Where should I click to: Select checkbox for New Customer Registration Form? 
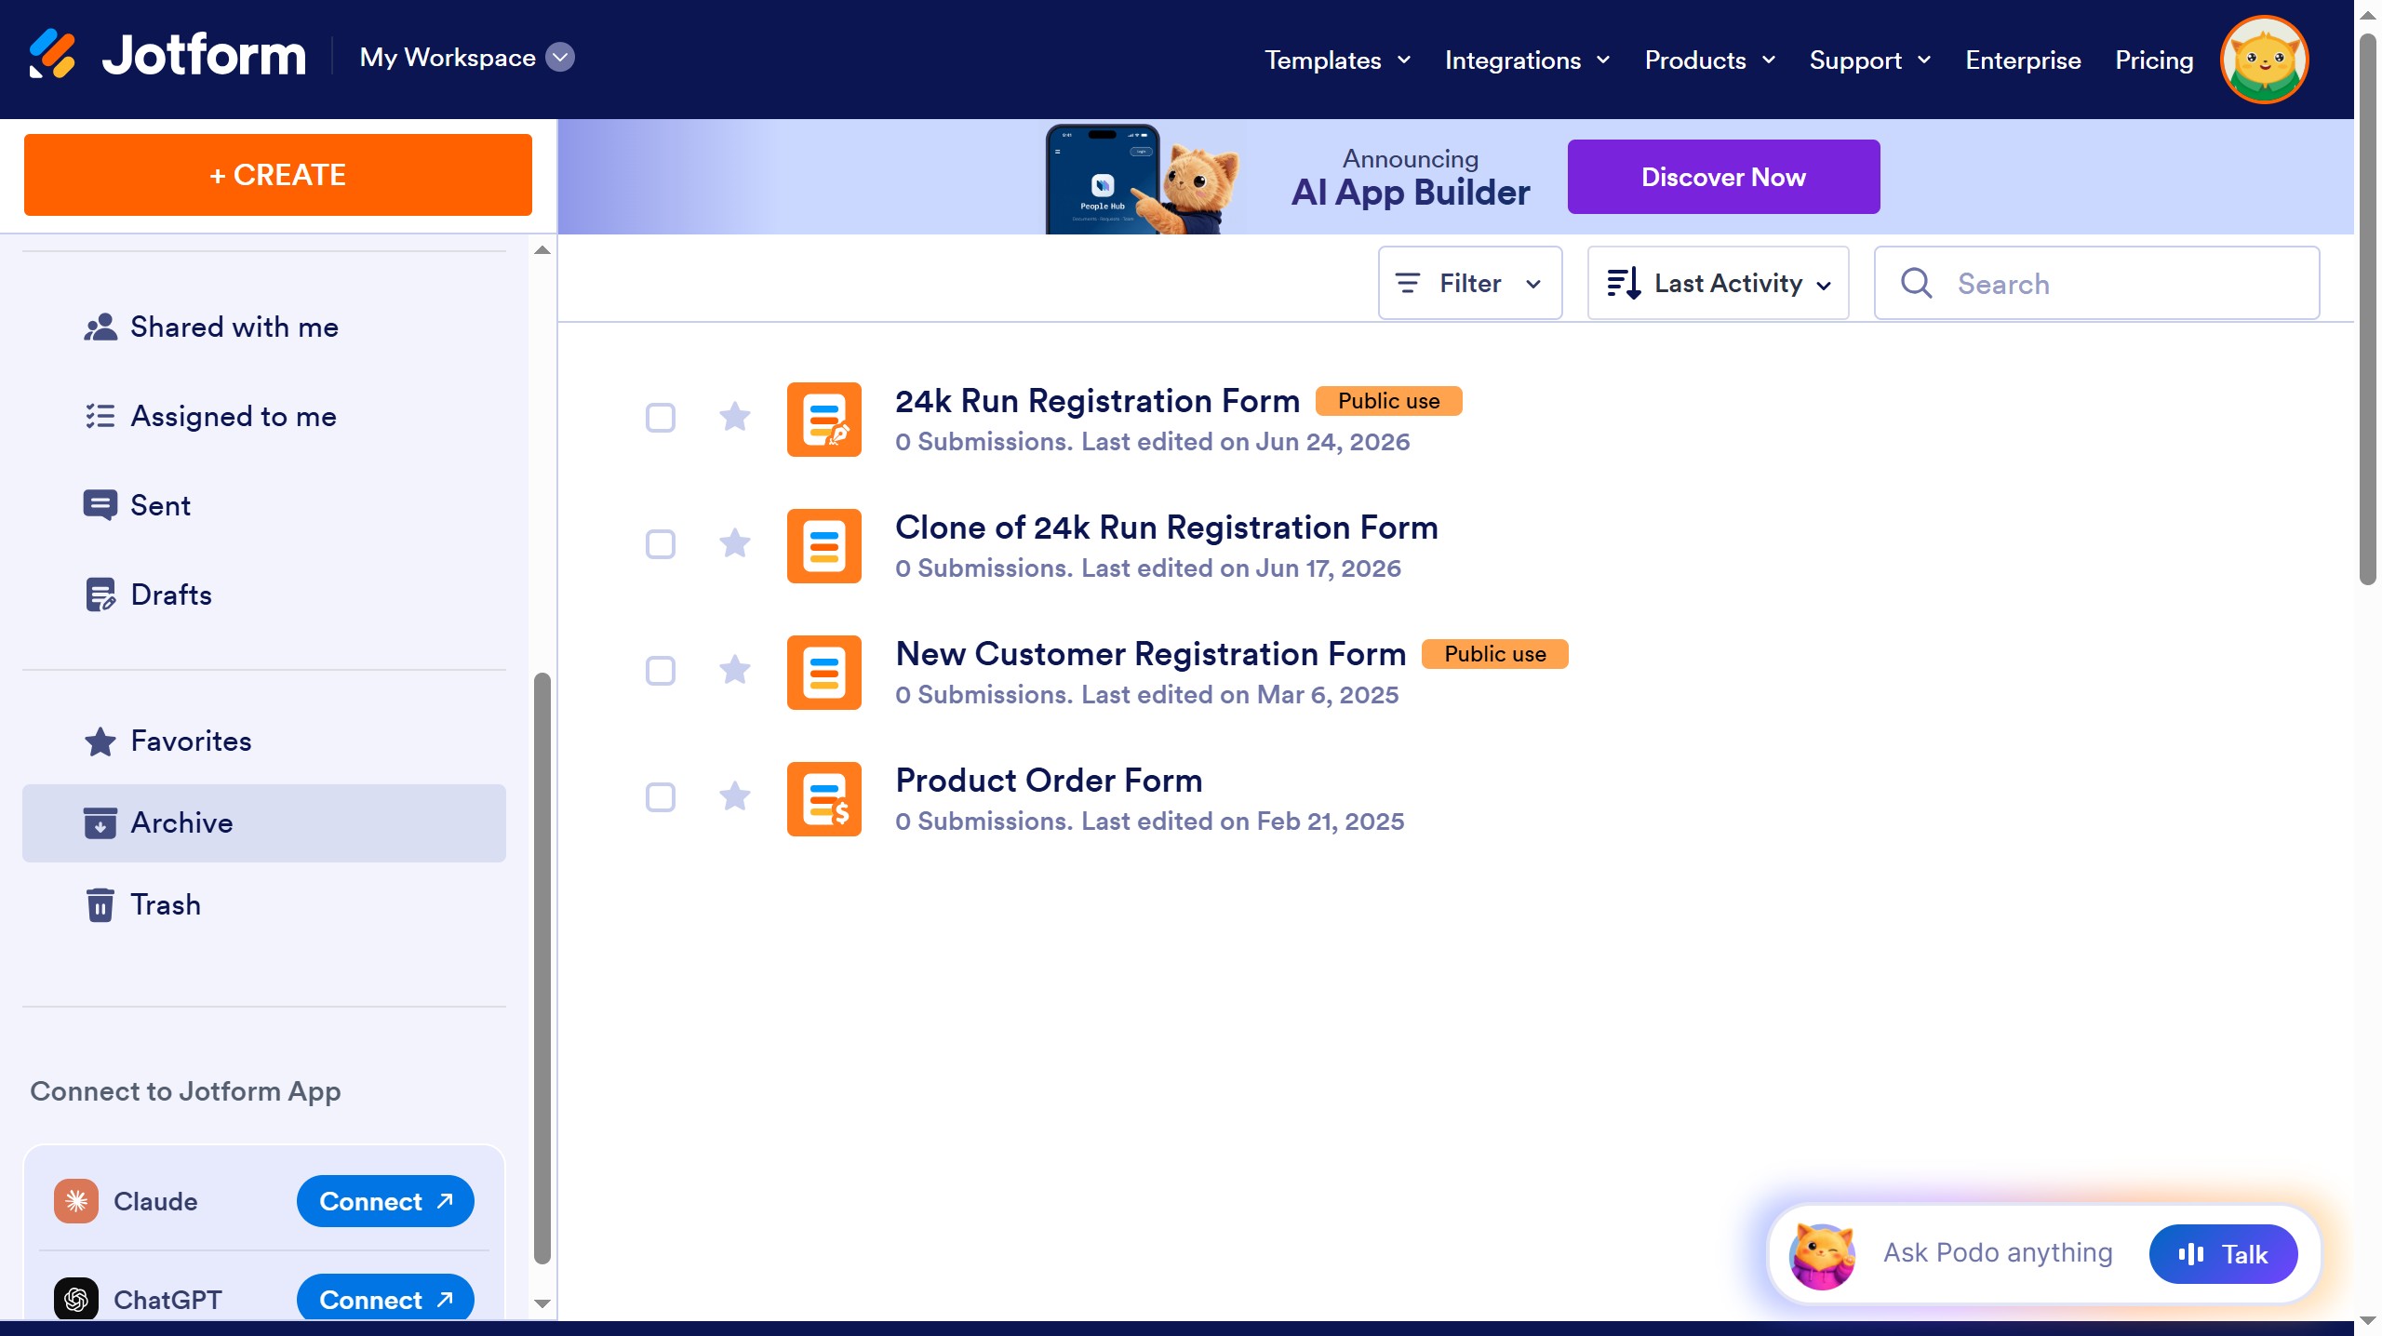[661, 671]
